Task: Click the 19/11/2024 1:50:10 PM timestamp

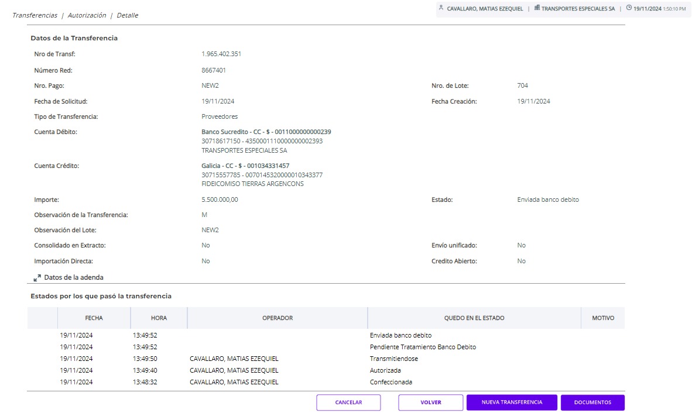Action: (659, 8)
